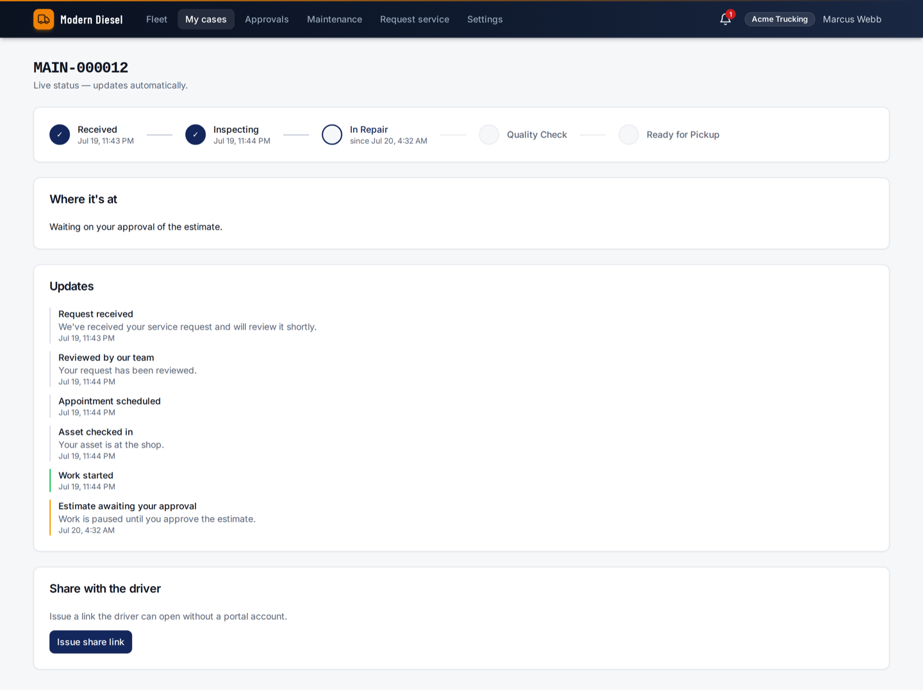Click the 'Request received' update entry
Screen dimensions: 923x690
[96, 314]
